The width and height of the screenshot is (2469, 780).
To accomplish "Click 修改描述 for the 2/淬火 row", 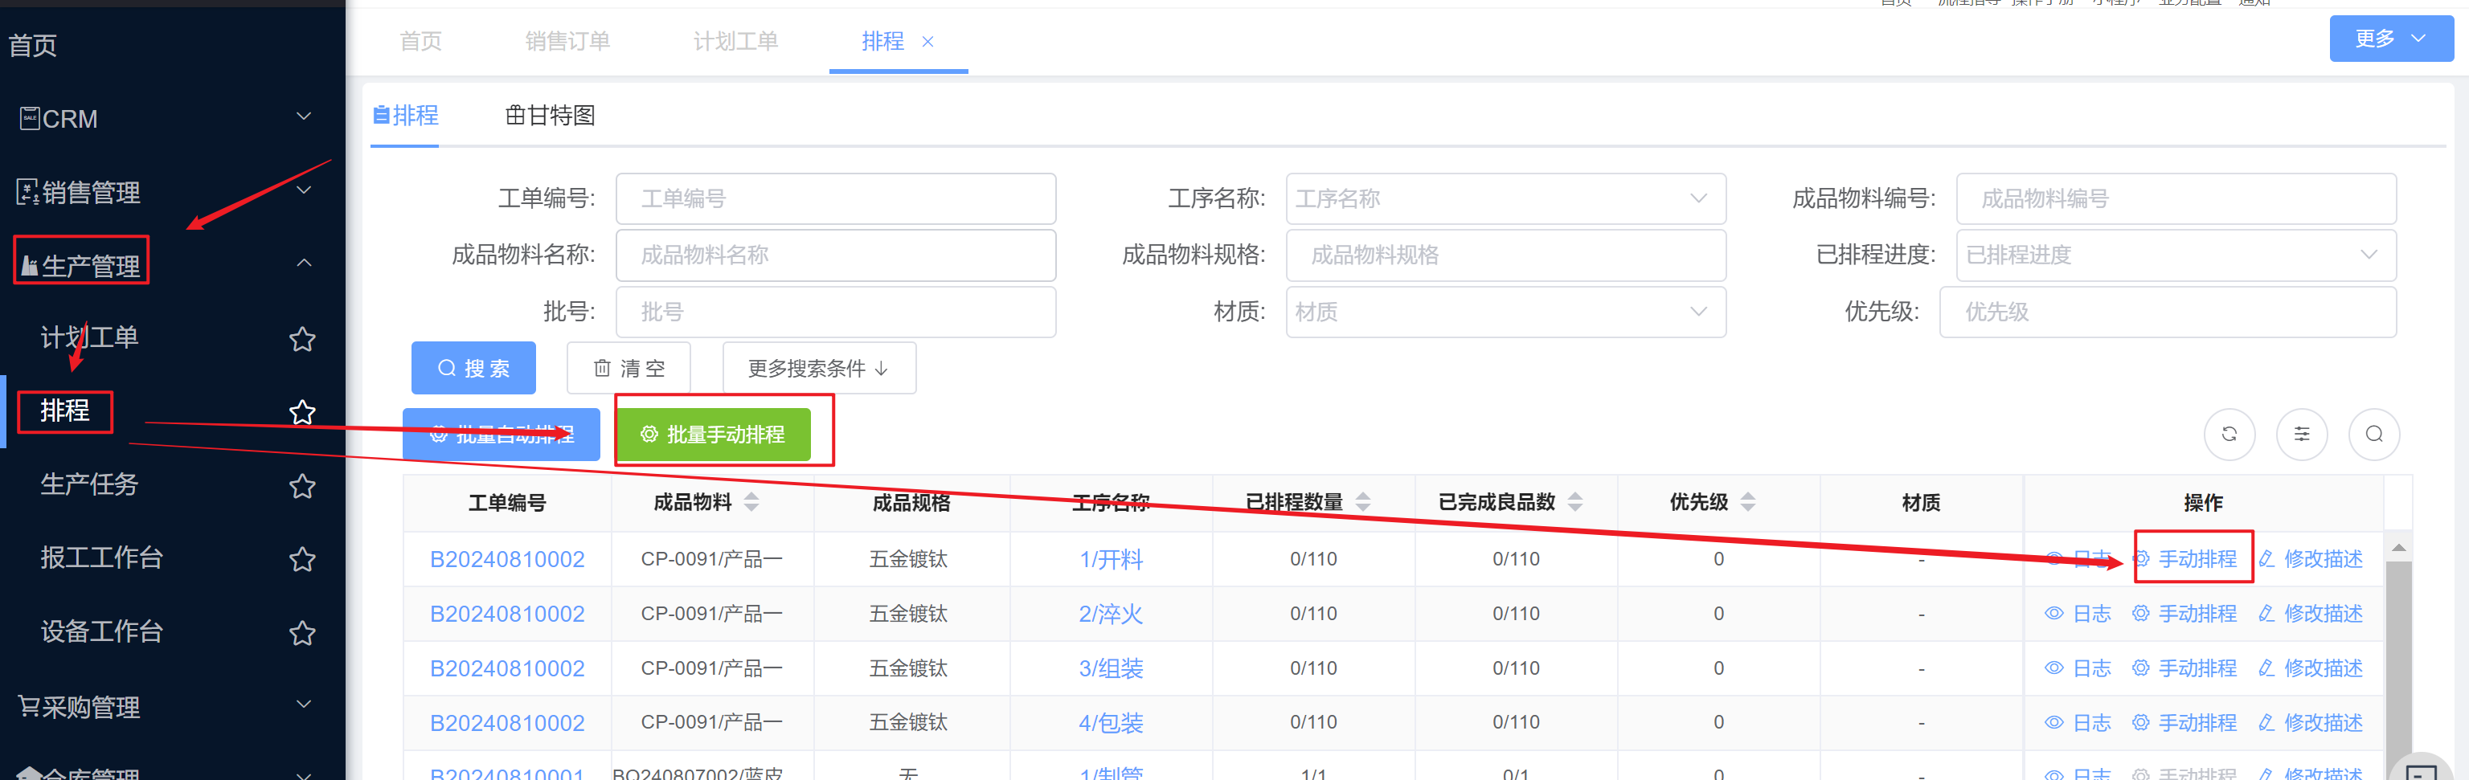I will [x=2310, y=613].
